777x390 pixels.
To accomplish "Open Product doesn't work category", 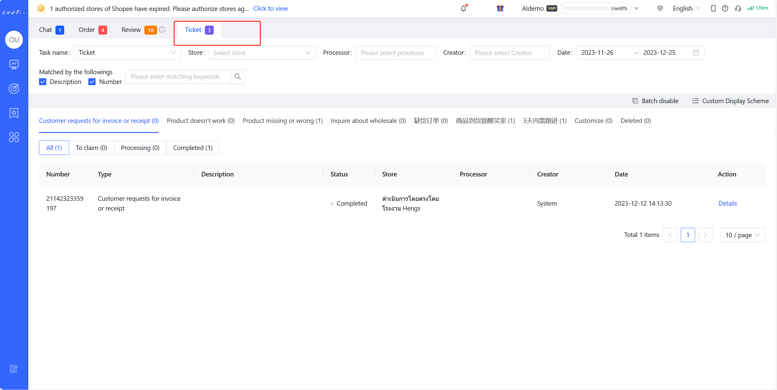I will [x=201, y=121].
